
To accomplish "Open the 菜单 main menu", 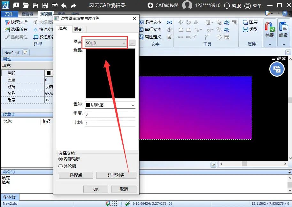I will tap(253, 6).
